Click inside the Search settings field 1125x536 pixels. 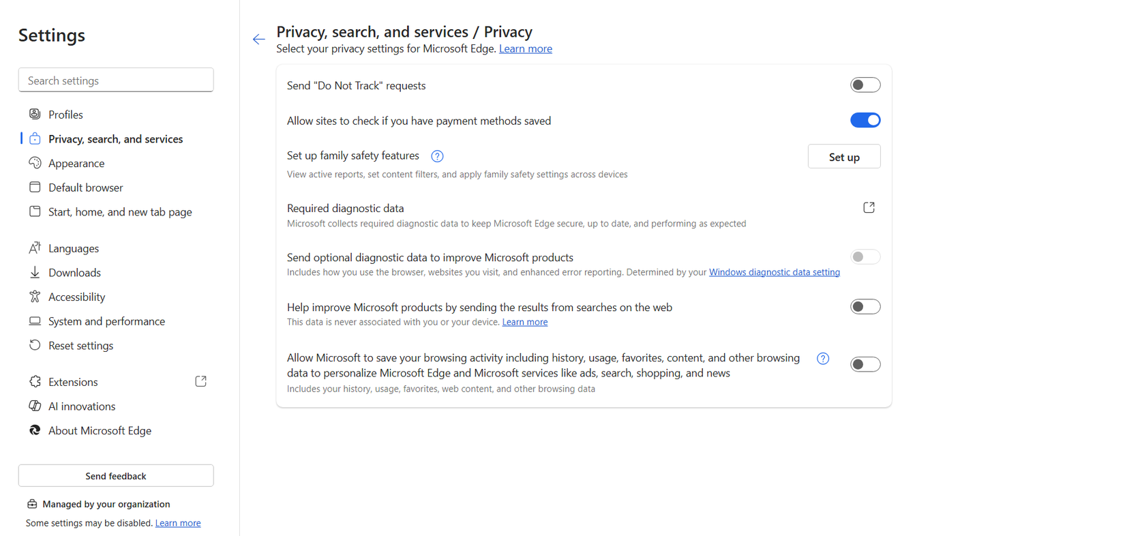tap(116, 80)
